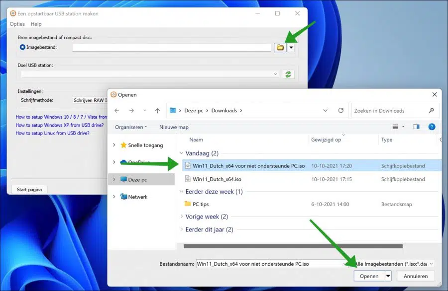The image size is (448, 291).
Task: Click the Bestandsnaam input field
Action: click(272, 264)
